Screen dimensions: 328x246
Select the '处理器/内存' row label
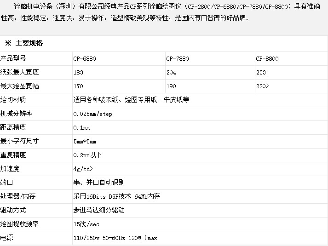(x=18, y=196)
